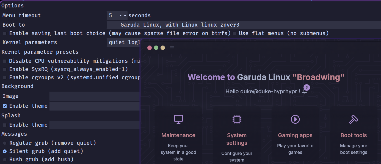Screen dimensions: 381x164
Task: Increase Menu timeout with up arrow
Action: pos(125,16)
